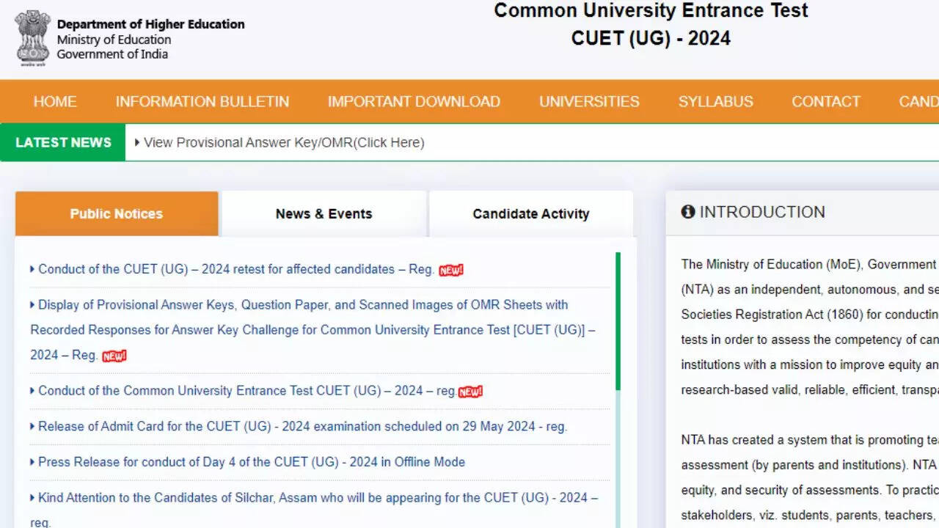Click the info icon beside INTRODUCTION
Screen dimensions: 939x528
(x=687, y=212)
